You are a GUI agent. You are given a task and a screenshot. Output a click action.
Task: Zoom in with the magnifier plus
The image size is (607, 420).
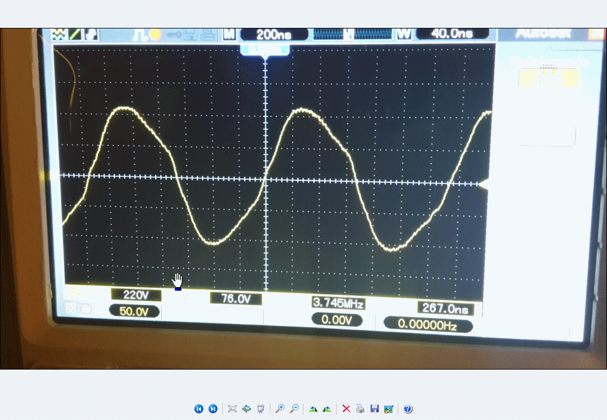(x=280, y=409)
